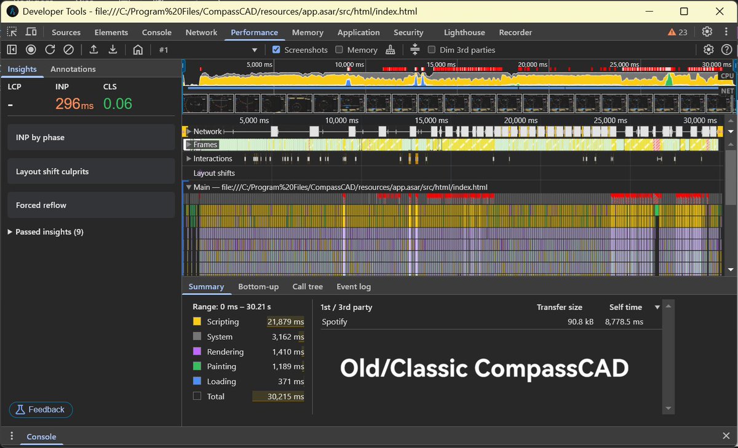Image resolution: width=738 pixels, height=448 pixels.
Task: Expand the Interactions track
Action: click(189, 159)
